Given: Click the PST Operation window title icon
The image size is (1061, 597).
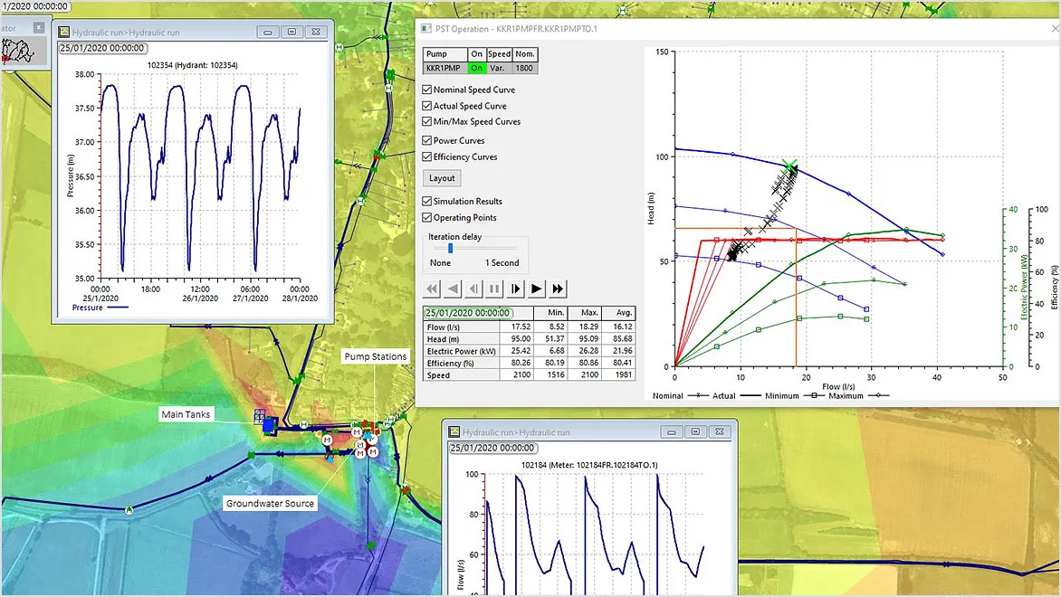Looking at the screenshot, I should point(426,28).
